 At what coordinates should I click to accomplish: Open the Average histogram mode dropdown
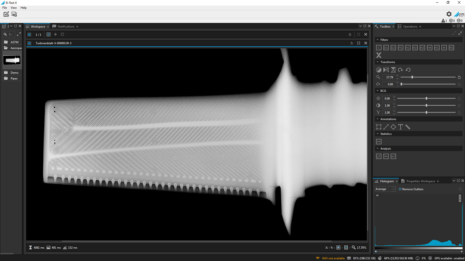(x=385, y=189)
